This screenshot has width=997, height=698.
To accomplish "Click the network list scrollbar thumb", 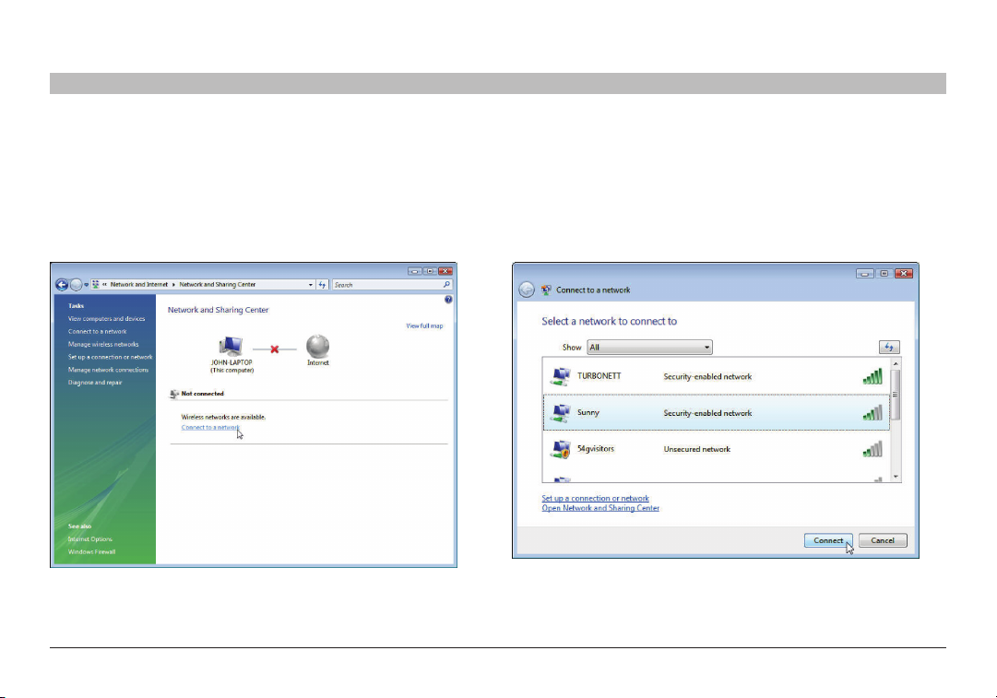I will point(896,395).
